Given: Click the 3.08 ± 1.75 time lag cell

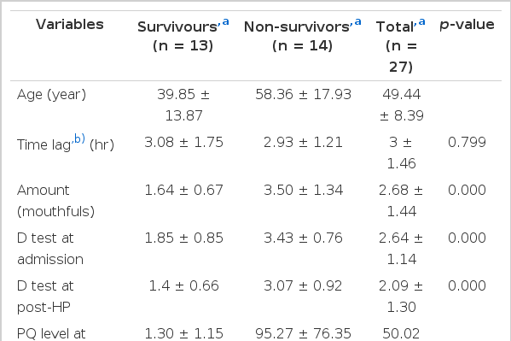Looking at the screenshot, I should [183, 142].
